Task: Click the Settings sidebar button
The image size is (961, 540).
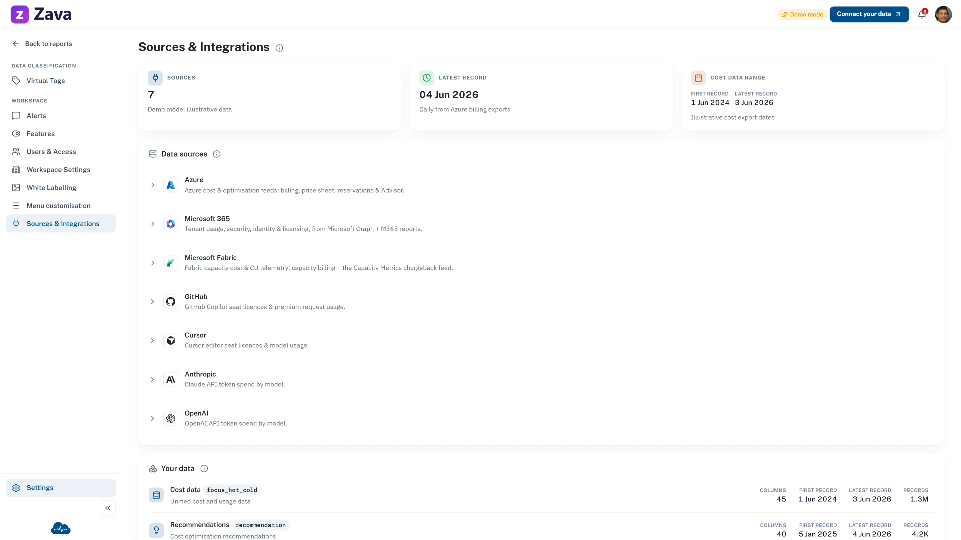Action: (61, 488)
